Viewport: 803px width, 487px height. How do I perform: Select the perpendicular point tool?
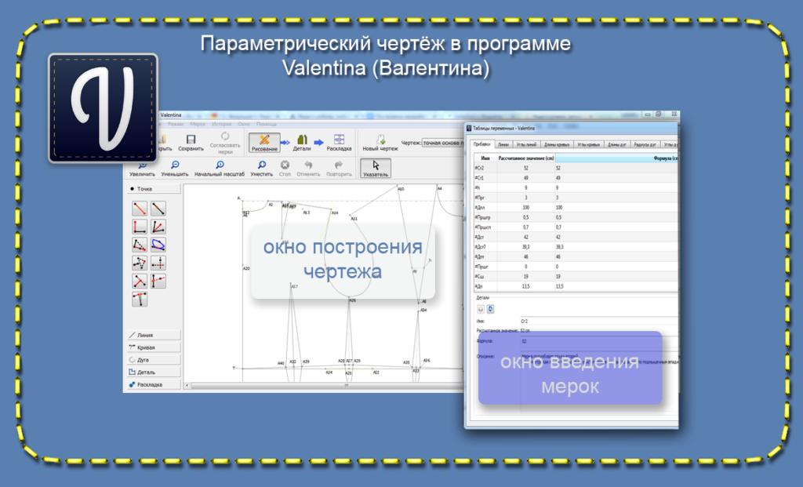[x=140, y=227]
